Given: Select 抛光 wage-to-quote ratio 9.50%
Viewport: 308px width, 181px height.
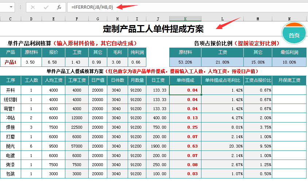Looking at the screenshot, I should pos(258,146).
